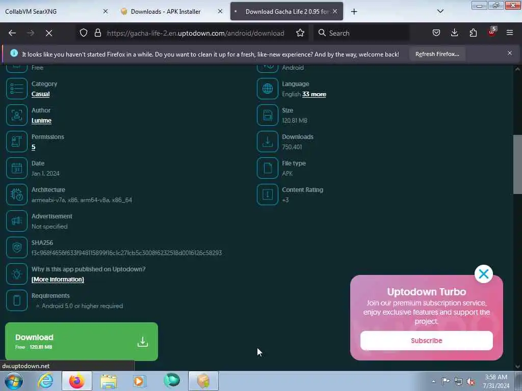Open the Lunime author link
Viewport: 522px width, 391px height.
coord(41,121)
